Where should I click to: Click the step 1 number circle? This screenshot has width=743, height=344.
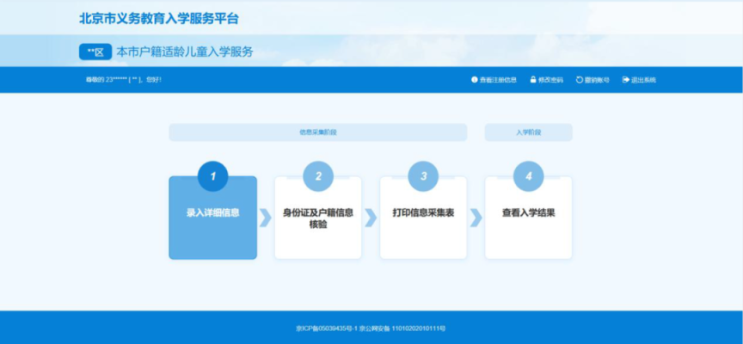click(212, 176)
